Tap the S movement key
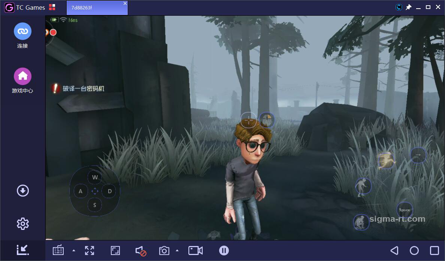This screenshot has width=445, height=261. 95,205
